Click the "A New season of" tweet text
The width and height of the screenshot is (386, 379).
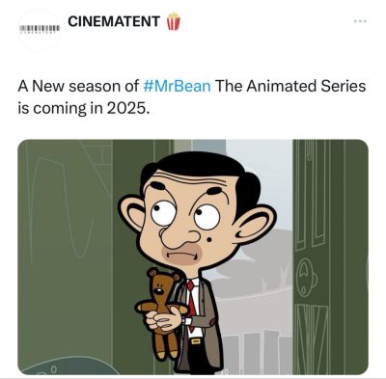(x=78, y=87)
